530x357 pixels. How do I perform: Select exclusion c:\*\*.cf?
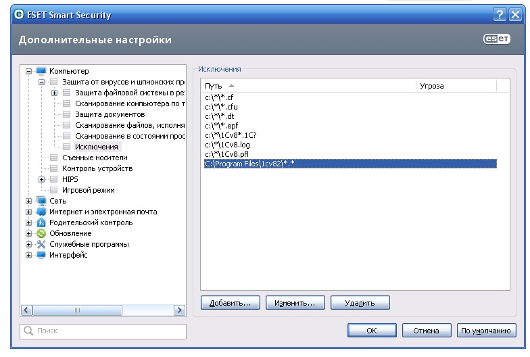pyautogui.click(x=350, y=97)
